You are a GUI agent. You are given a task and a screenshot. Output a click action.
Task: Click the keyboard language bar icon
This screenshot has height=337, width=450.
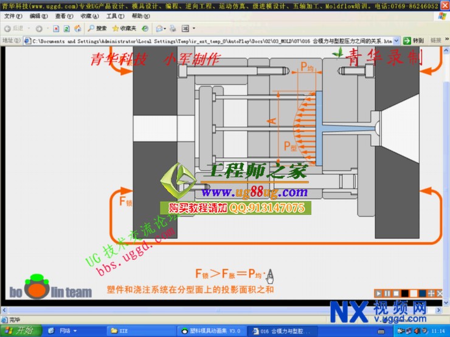click(x=381, y=332)
